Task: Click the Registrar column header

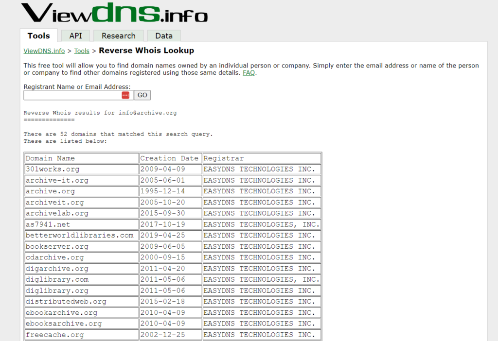Action: click(x=262, y=158)
